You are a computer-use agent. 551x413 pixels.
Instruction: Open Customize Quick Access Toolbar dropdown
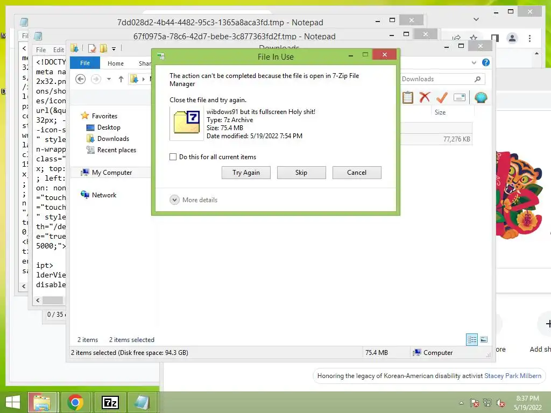pos(114,49)
